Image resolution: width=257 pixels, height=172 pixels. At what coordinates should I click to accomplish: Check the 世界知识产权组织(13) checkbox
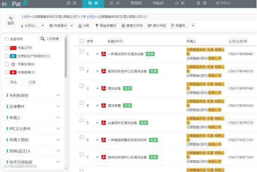tap(7, 56)
